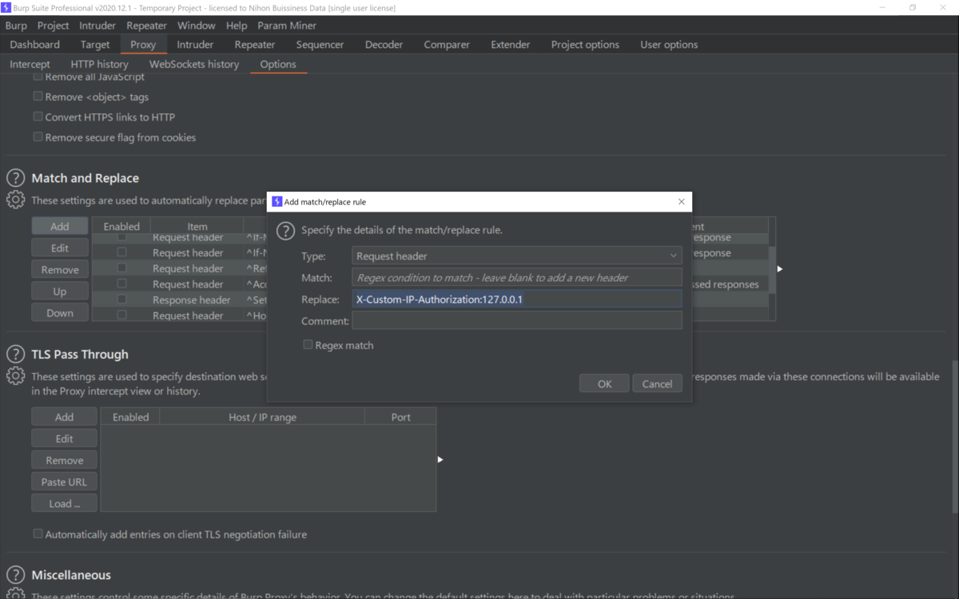Open the Project options tab
Image resolution: width=959 pixels, height=599 pixels.
point(585,45)
